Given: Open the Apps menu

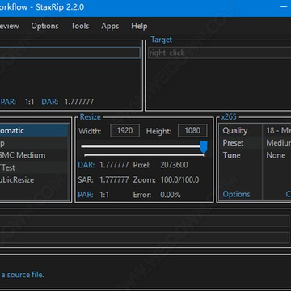Looking at the screenshot, I should tap(110, 27).
